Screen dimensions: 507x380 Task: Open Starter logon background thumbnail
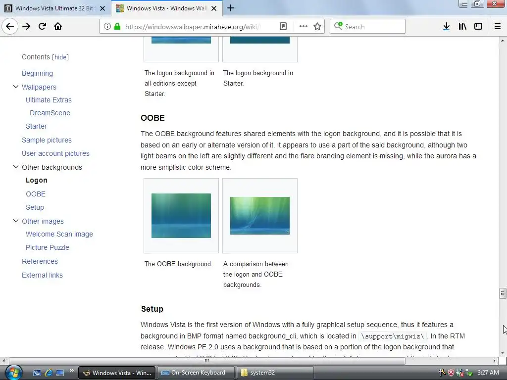point(260,40)
